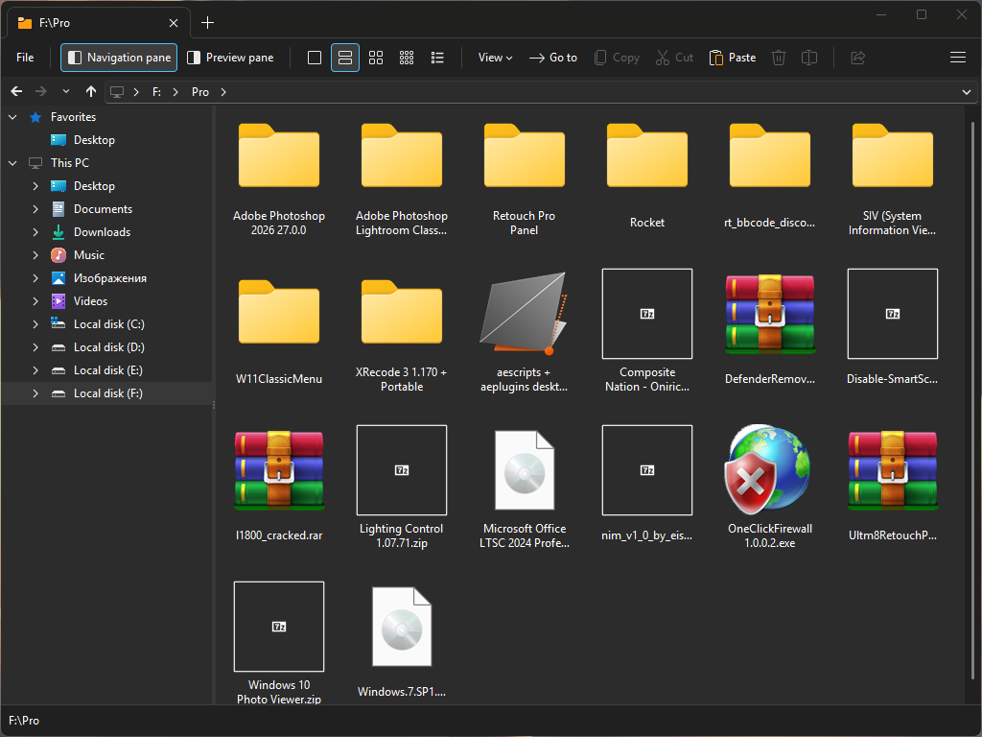
Task: Open a new tab with plus button
Action: (208, 22)
